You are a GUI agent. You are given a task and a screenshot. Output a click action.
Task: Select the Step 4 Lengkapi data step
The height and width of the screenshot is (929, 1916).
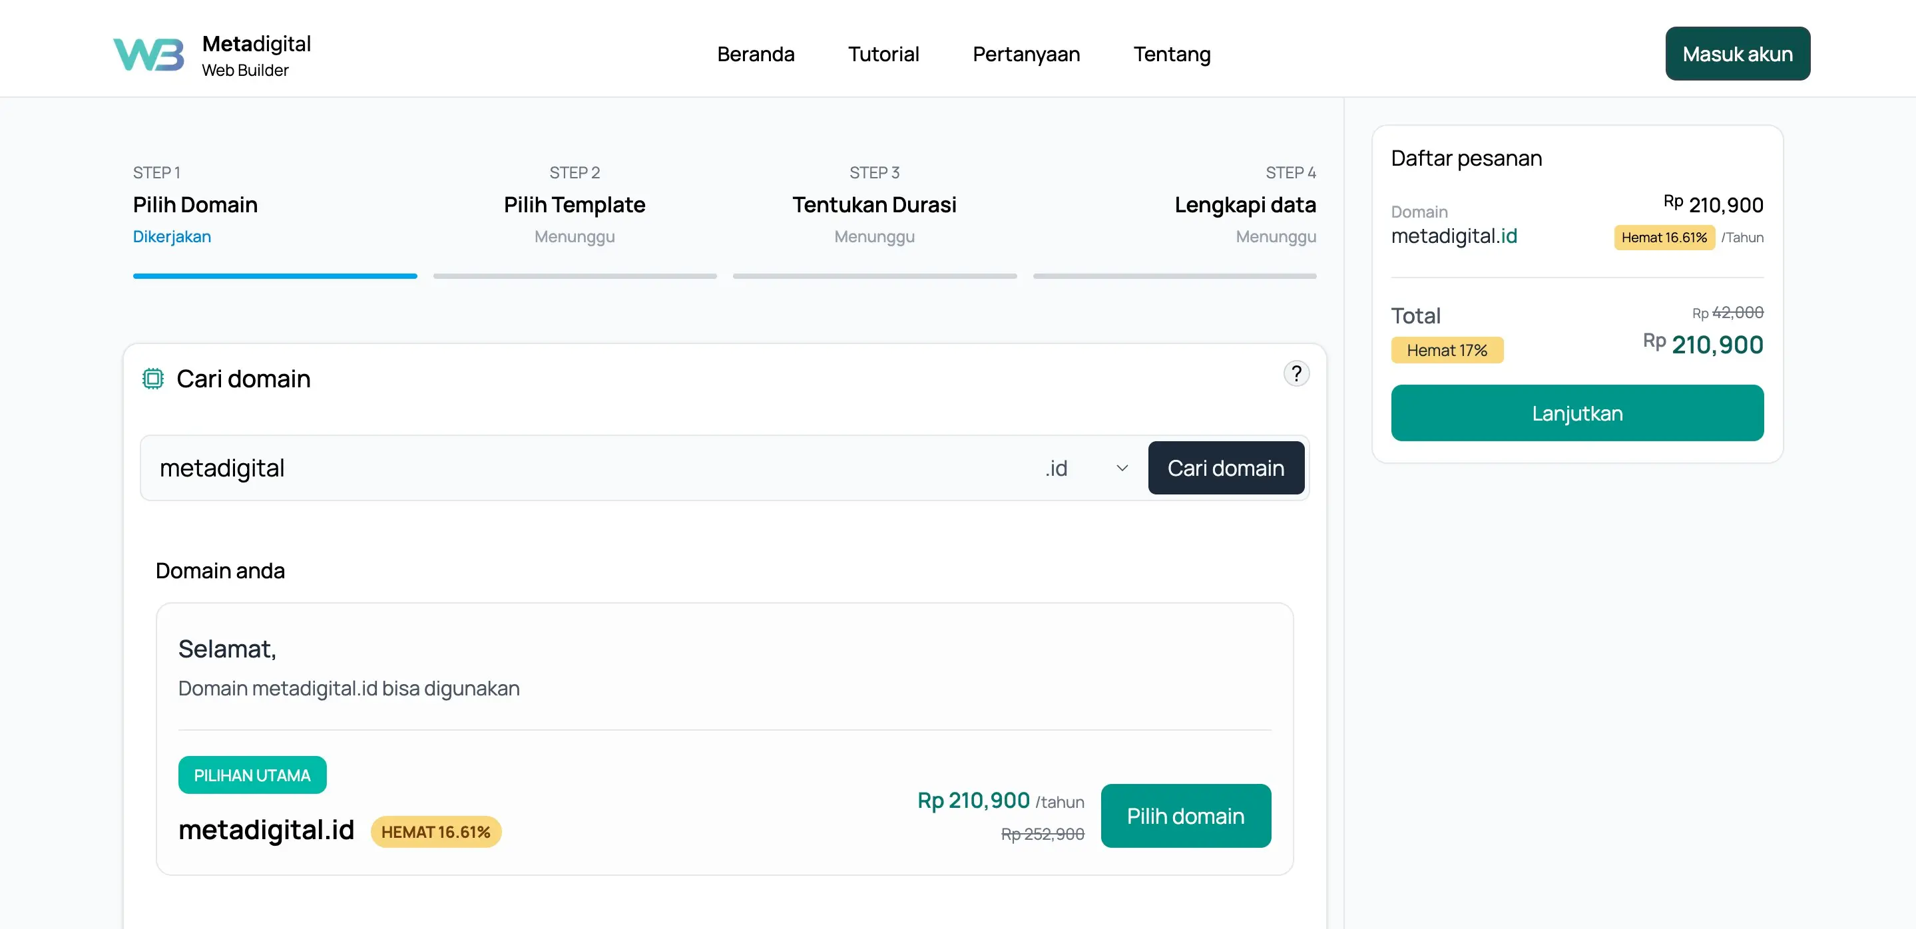click(x=1244, y=204)
